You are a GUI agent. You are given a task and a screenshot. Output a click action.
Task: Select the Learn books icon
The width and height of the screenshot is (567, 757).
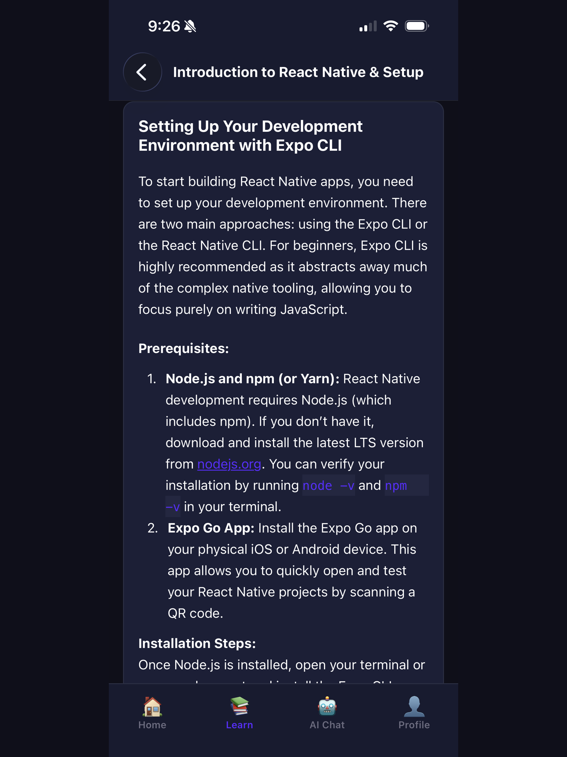point(239,706)
